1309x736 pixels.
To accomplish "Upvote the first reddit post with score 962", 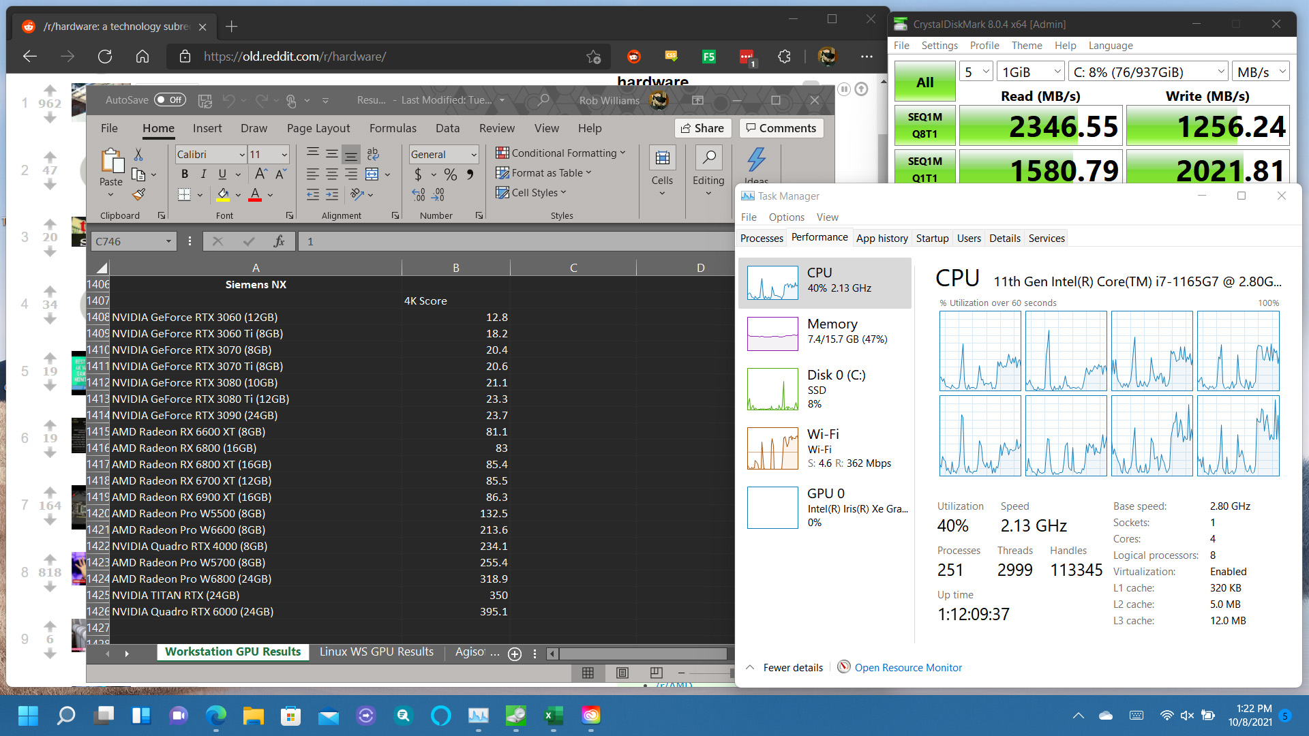I will coord(50,89).
